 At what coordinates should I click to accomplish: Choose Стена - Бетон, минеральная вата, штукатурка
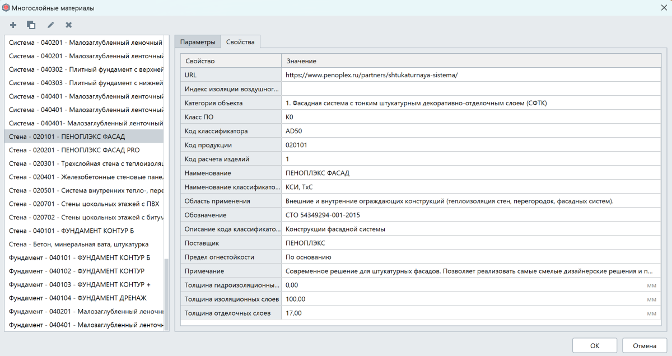coord(78,244)
